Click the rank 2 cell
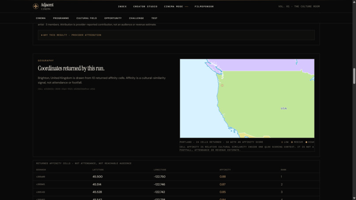This screenshot has width=356, height=200. click(281, 185)
